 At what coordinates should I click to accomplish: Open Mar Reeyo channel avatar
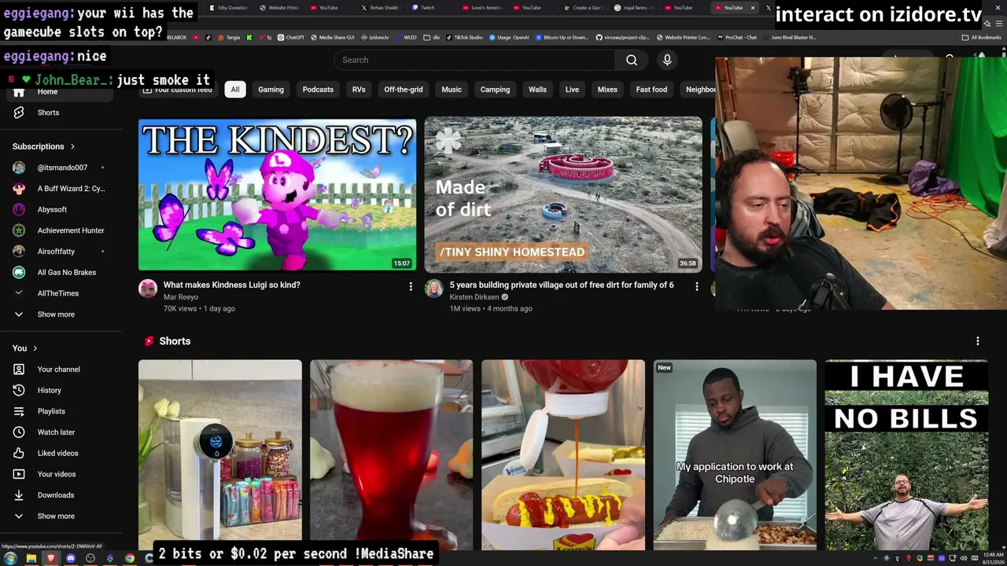(x=148, y=289)
